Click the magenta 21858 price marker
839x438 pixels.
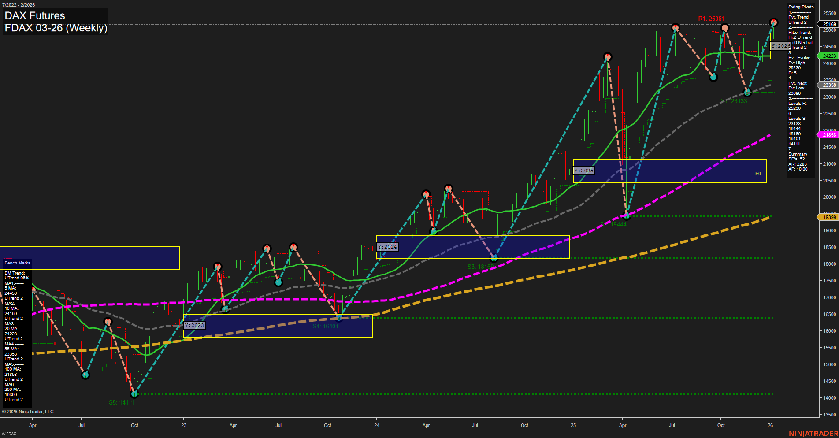tap(828, 135)
